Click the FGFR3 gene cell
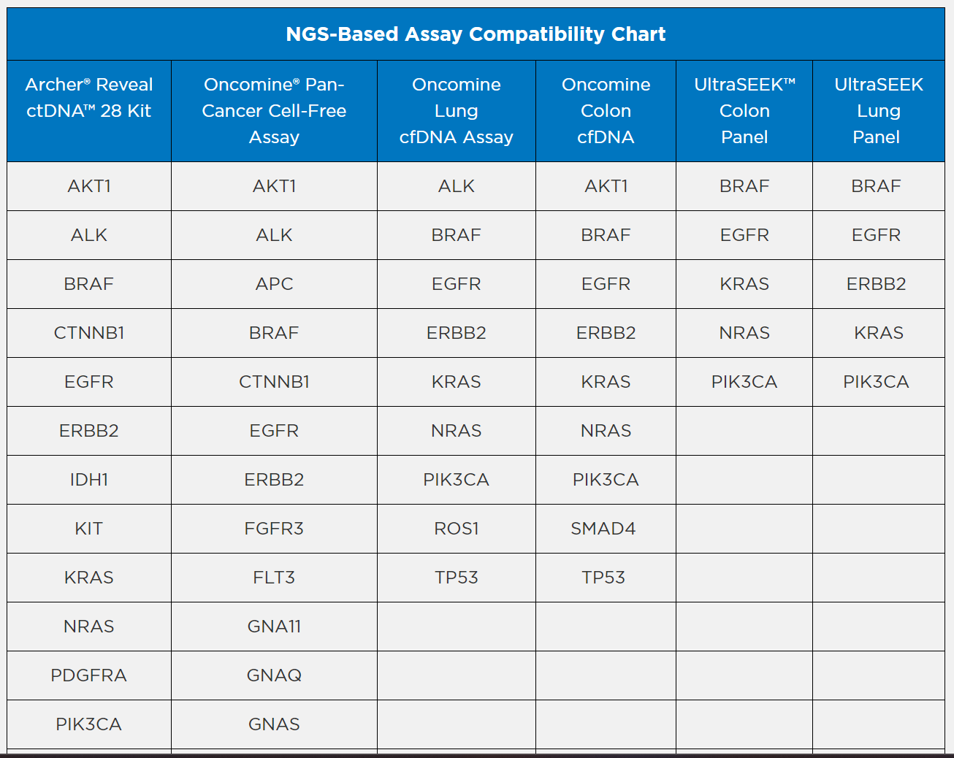Viewport: 954px width, 758px height. coord(274,529)
